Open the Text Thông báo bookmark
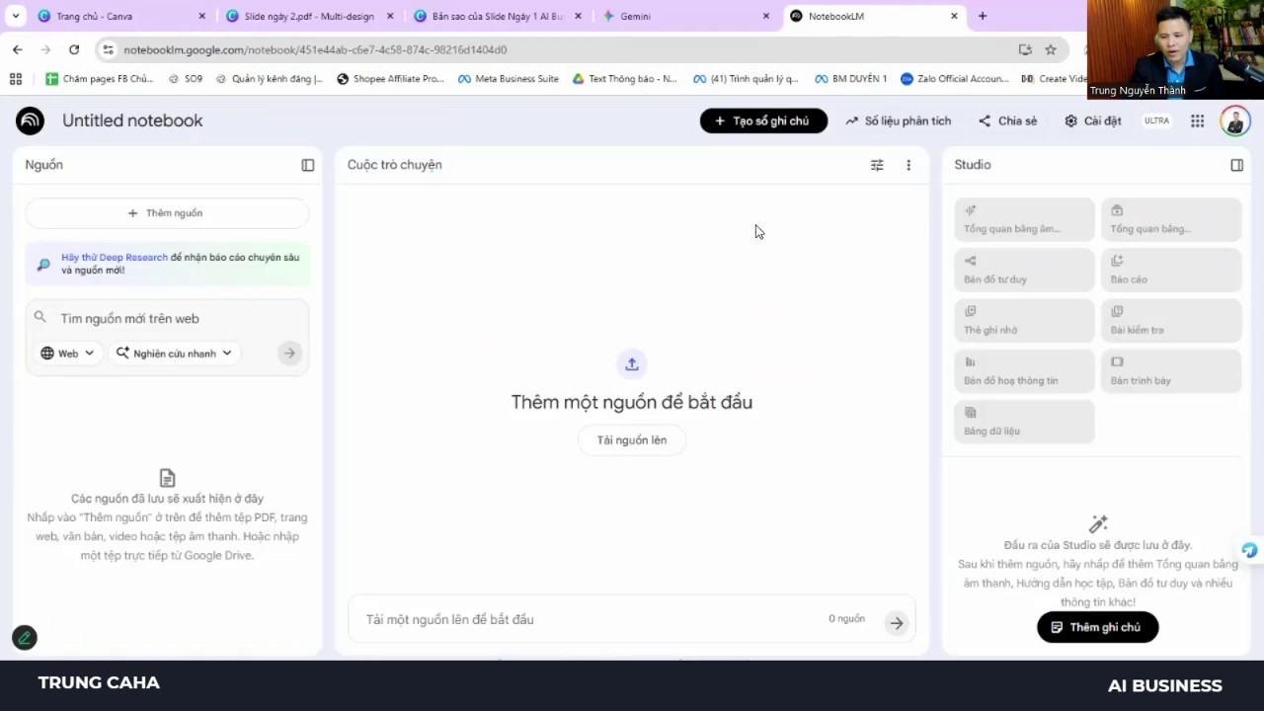This screenshot has height=711, width=1264. click(x=625, y=79)
